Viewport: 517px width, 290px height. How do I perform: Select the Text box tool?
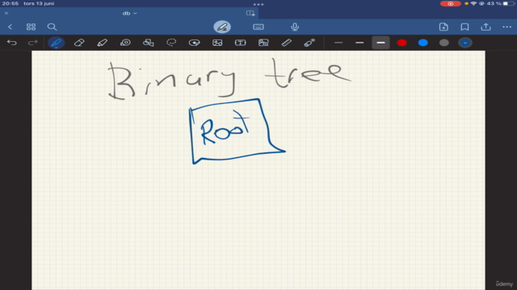(x=241, y=43)
